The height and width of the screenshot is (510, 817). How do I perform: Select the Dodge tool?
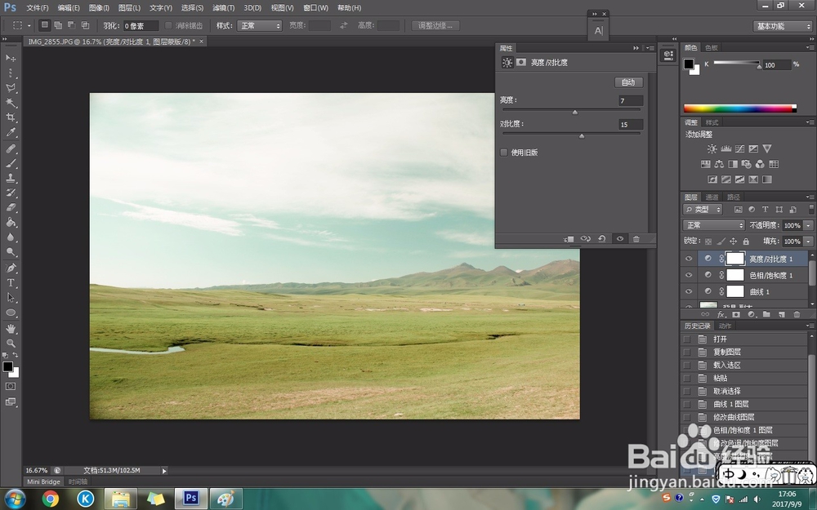tap(11, 251)
